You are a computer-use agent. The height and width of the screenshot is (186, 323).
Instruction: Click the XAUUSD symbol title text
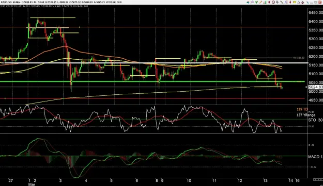[x=6, y=2]
